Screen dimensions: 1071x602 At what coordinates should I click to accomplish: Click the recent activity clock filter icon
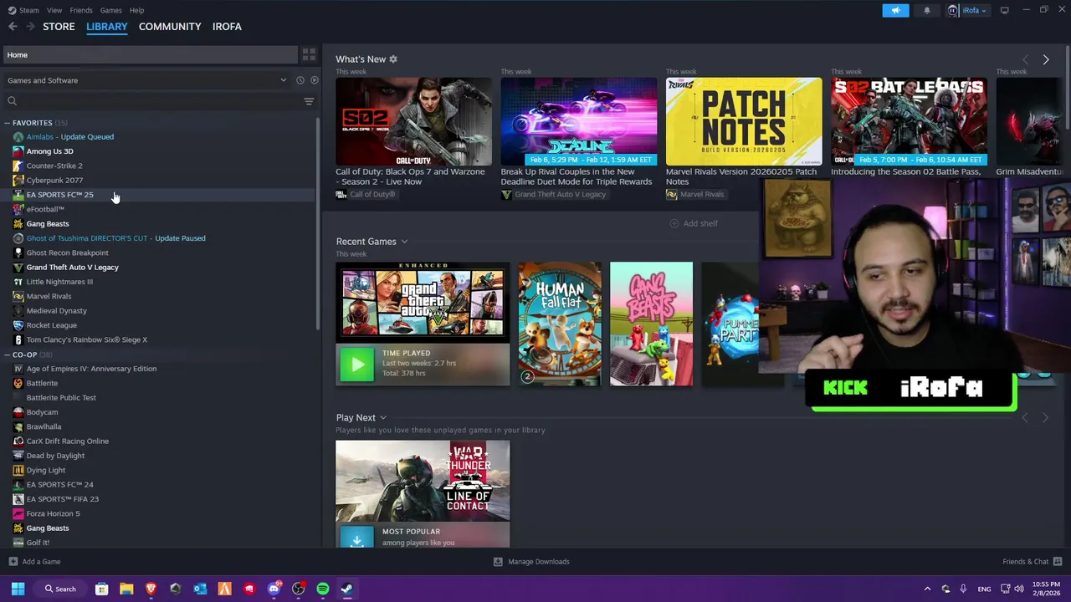click(x=300, y=80)
